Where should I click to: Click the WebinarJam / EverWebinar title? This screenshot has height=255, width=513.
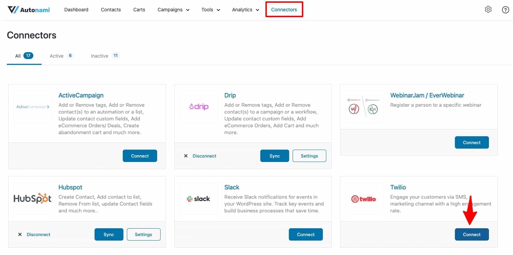tap(427, 95)
